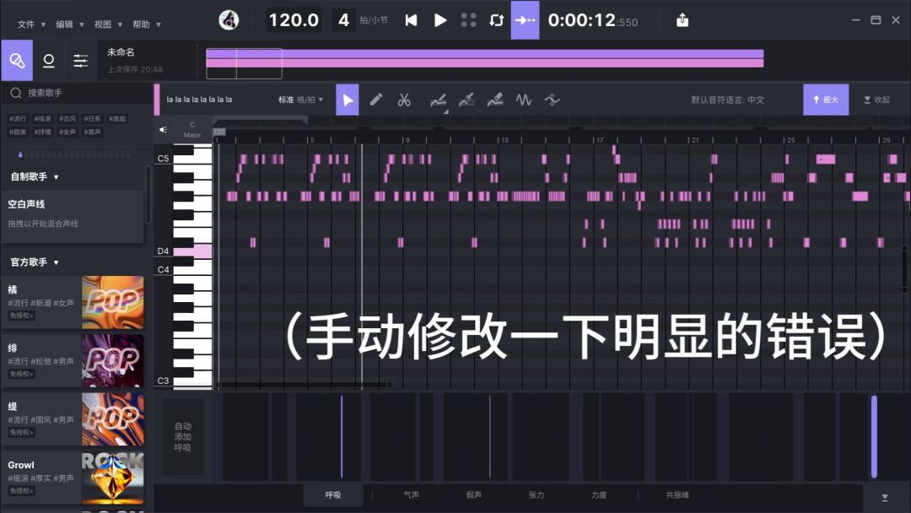Click the 自动添加呼吸 button
911x513 pixels.
[183, 437]
